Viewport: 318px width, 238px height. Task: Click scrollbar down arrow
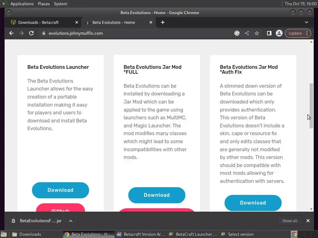[x=311, y=209]
